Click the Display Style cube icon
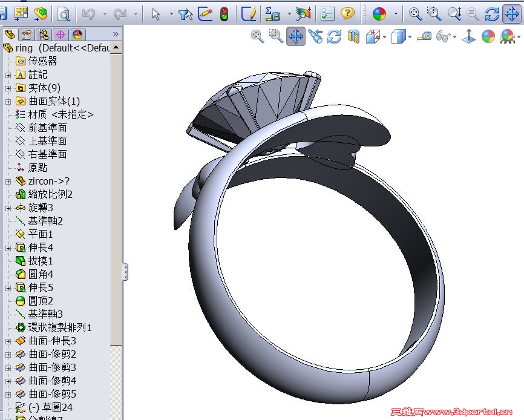524x420 pixels. [x=398, y=36]
